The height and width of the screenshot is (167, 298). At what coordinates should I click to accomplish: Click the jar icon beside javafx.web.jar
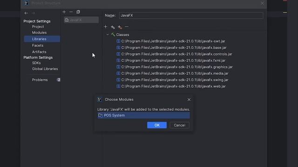click(118, 86)
